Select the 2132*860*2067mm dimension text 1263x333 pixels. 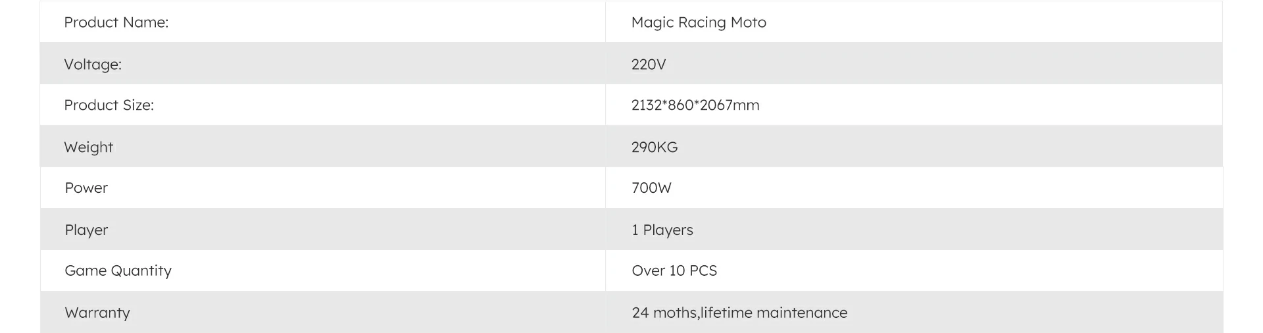coord(695,105)
